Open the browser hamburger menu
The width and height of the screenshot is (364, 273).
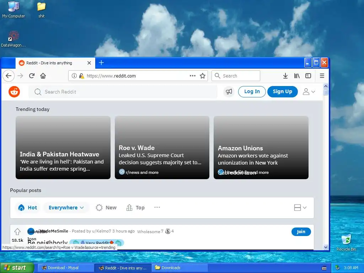pyautogui.click(x=322, y=76)
